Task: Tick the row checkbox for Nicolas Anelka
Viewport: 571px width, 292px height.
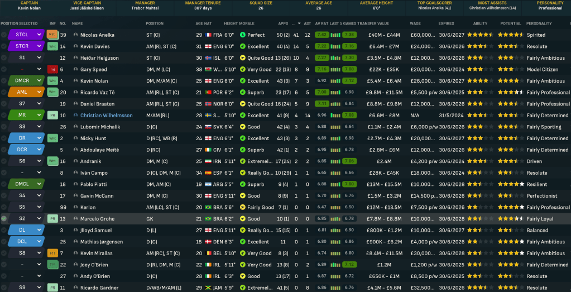Action: (4, 35)
